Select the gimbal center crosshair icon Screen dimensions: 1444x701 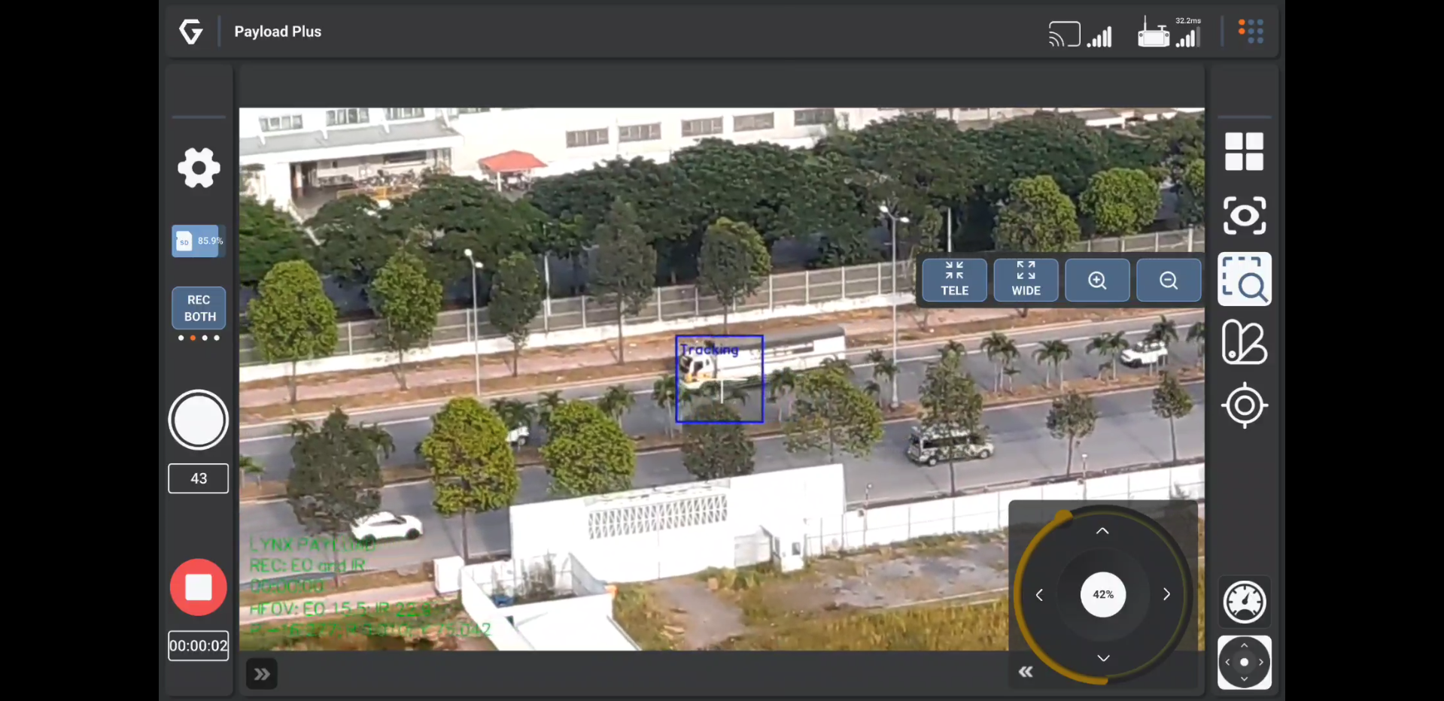pyautogui.click(x=1244, y=405)
